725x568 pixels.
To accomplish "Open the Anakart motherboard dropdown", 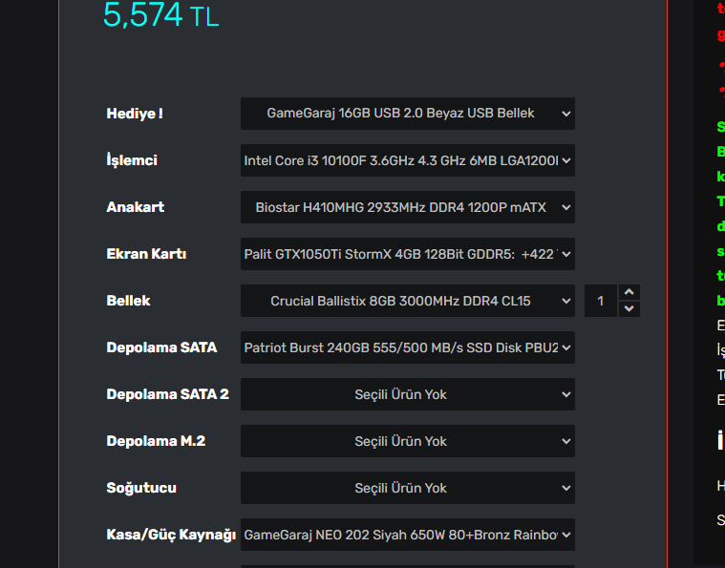I will [401, 207].
